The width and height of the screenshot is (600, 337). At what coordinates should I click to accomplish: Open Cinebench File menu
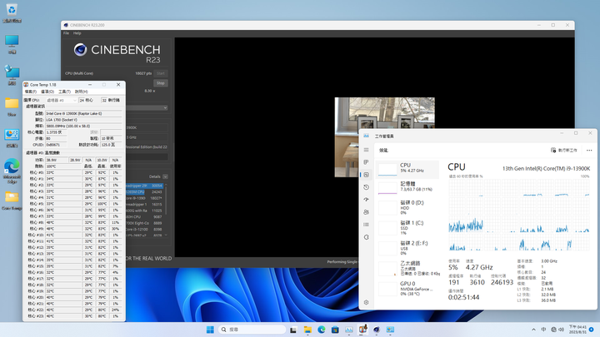point(66,33)
